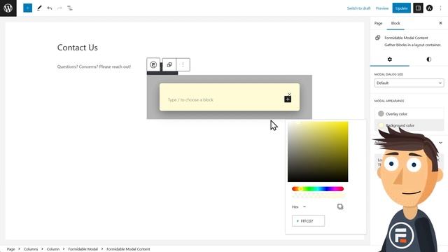Click Switch to draft
This screenshot has width=448, height=252.
tap(358, 8)
